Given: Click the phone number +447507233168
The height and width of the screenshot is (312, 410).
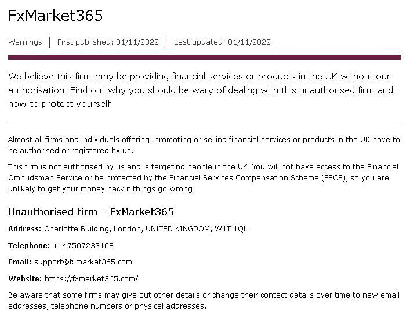Looking at the screenshot, I should (83, 245).
